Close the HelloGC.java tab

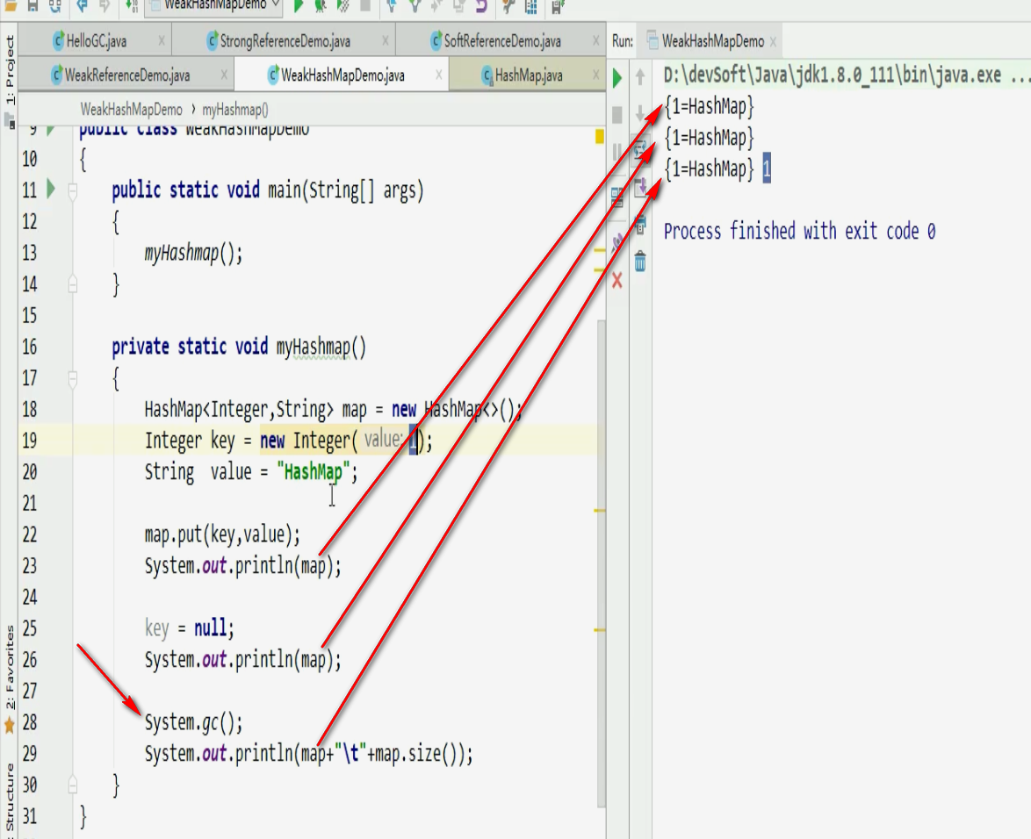pos(162,40)
